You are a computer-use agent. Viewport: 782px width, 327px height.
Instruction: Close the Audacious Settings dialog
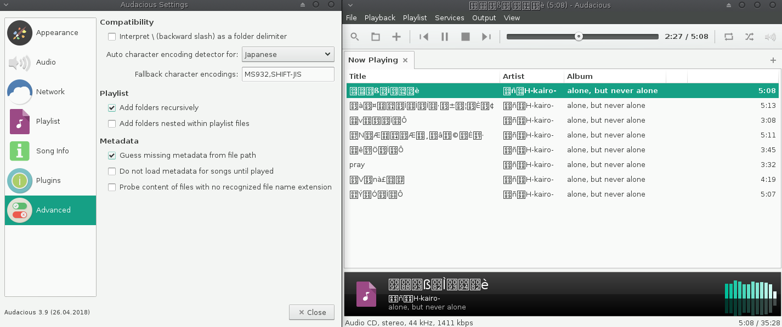click(x=311, y=312)
